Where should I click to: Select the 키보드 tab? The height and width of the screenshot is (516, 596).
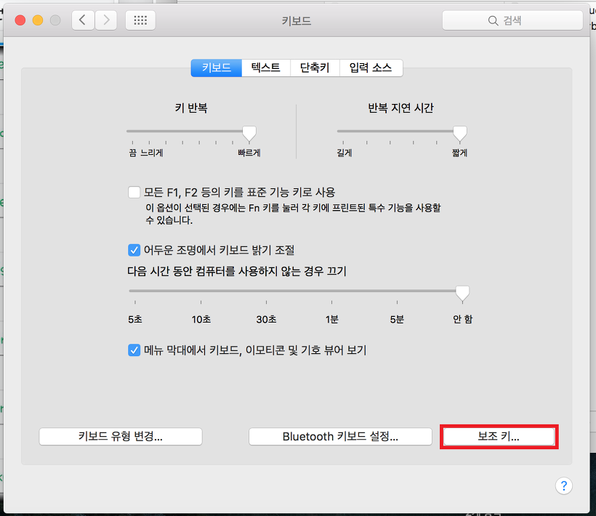coord(217,68)
